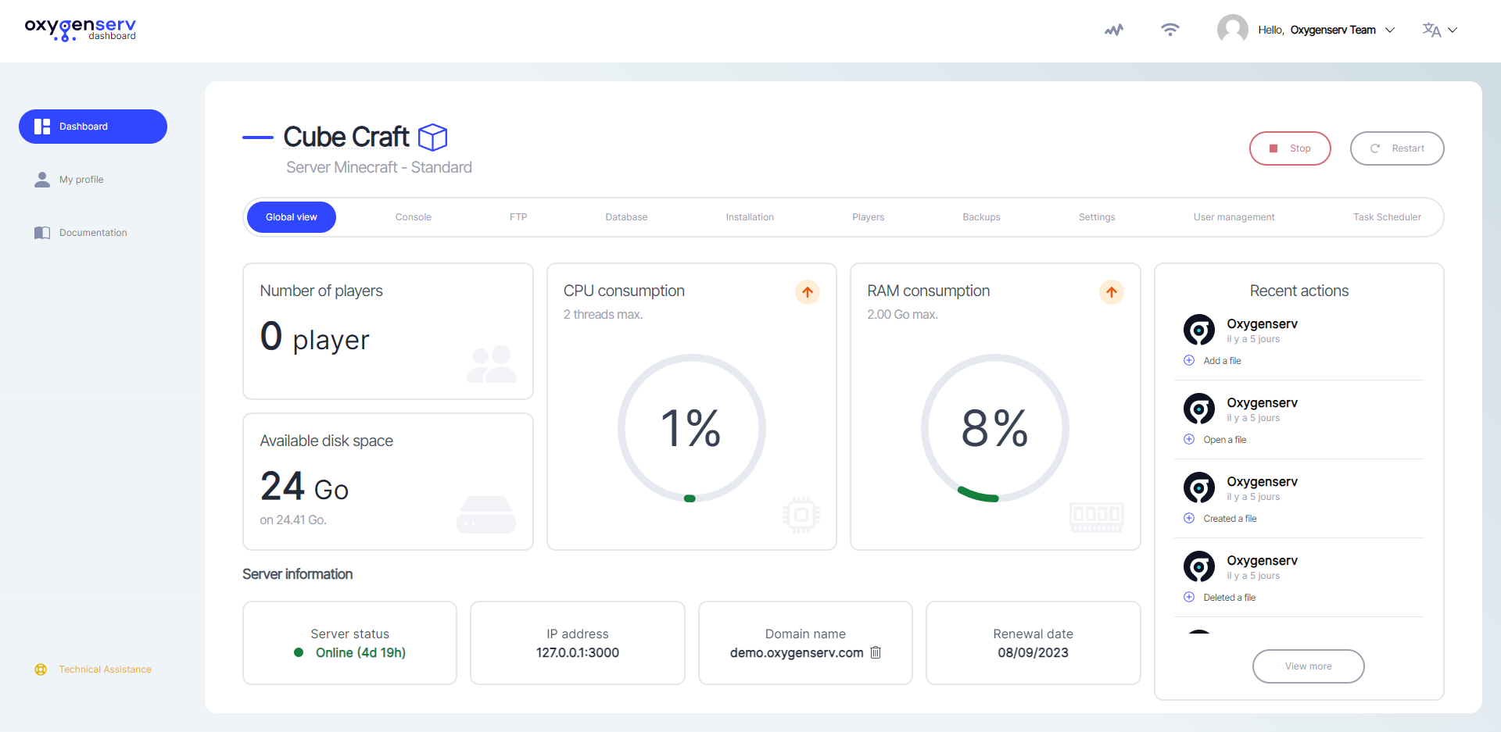Click the Oxygenserv avatar for 'Created a file'
This screenshot has height=732, width=1501.
tap(1199, 487)
